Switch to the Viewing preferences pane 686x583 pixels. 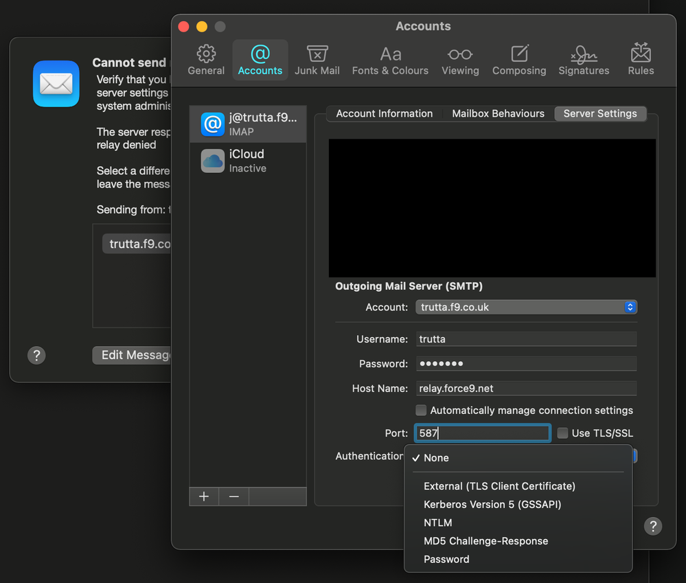tap(460, 60)
